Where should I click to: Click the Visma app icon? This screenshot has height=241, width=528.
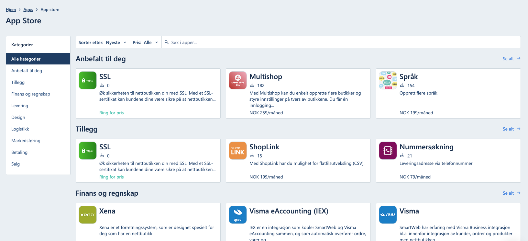click(x=388, y=215)
